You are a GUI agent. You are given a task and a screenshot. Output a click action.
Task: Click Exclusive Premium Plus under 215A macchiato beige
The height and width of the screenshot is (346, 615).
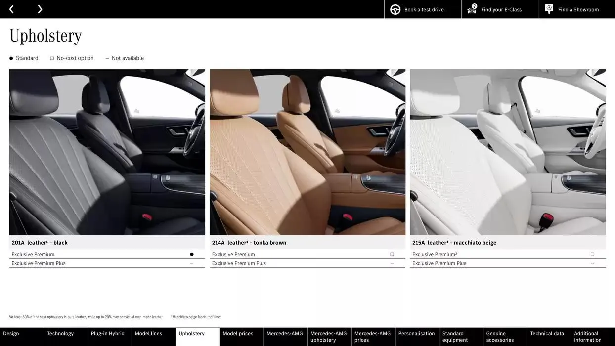coord(508,263)
